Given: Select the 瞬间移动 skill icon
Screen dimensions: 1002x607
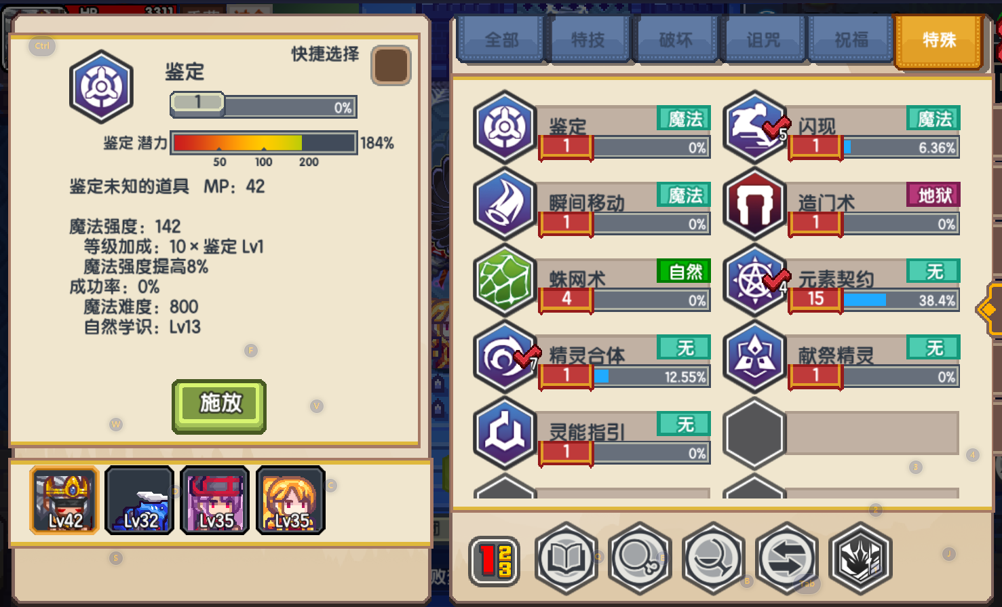Looking at the screenshot, I should pyautogui.click(x=505, y=203).
